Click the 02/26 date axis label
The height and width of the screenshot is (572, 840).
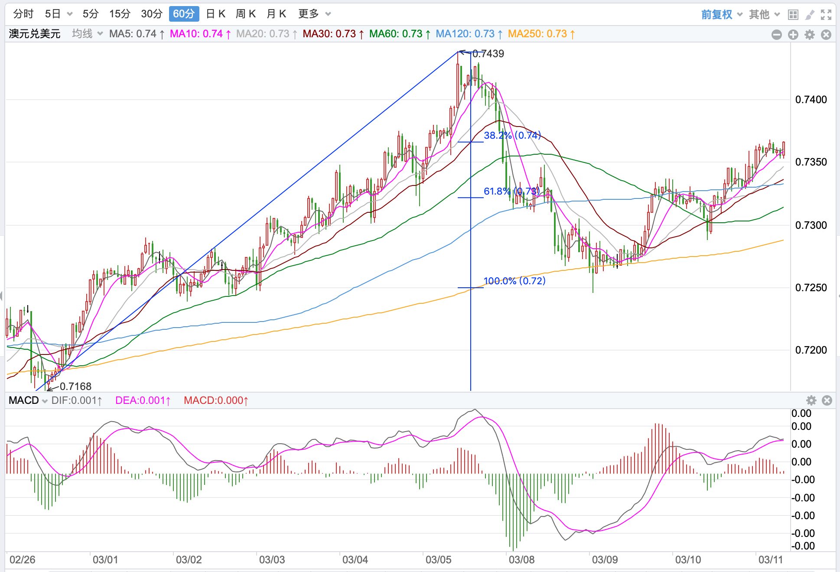(23, 559)
